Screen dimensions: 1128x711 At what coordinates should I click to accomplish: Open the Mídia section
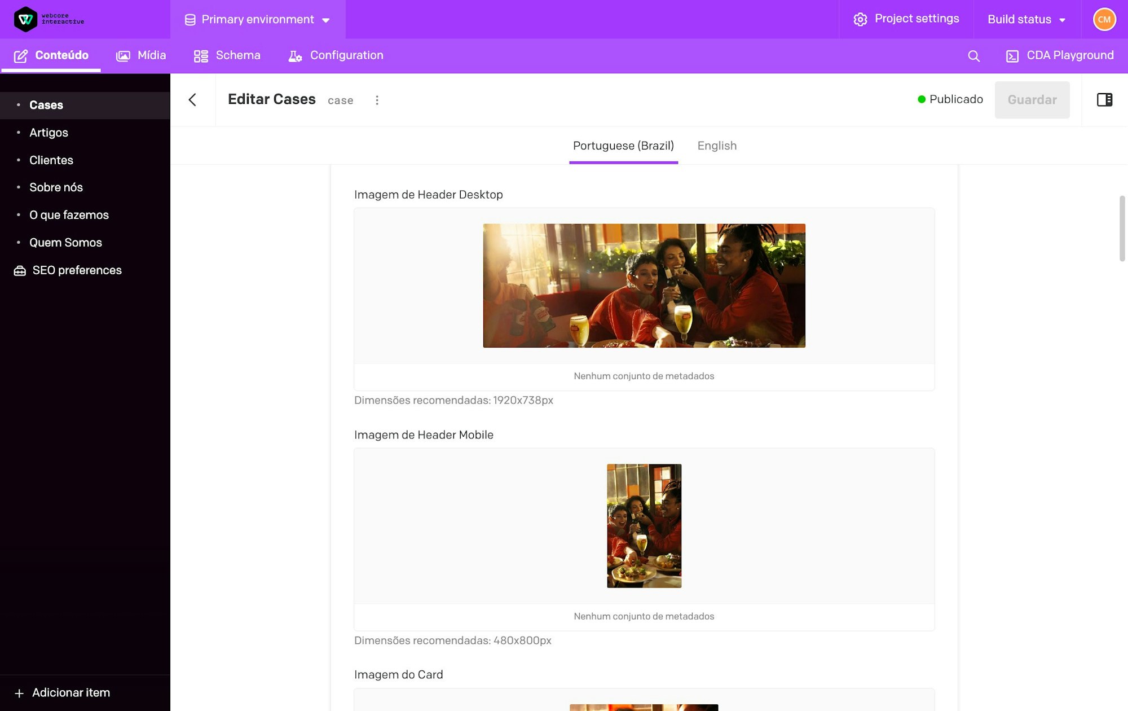coord(141,55)
